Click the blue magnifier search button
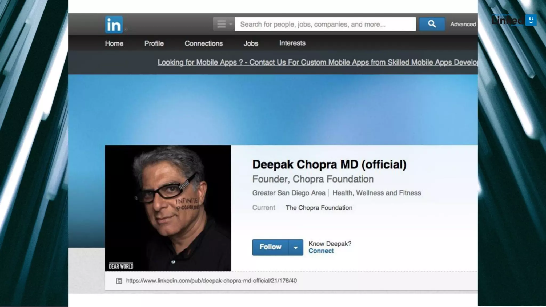Image resolution: width=546 pixels, height=307 pixels. pyautogui.click(x=432, y=24)
